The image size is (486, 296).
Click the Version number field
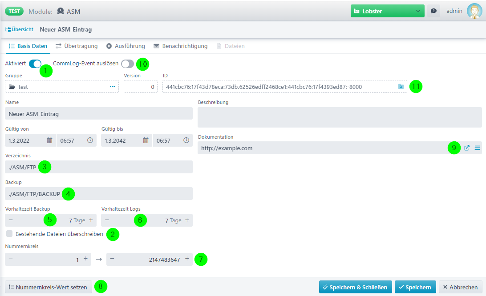point(140,87)
